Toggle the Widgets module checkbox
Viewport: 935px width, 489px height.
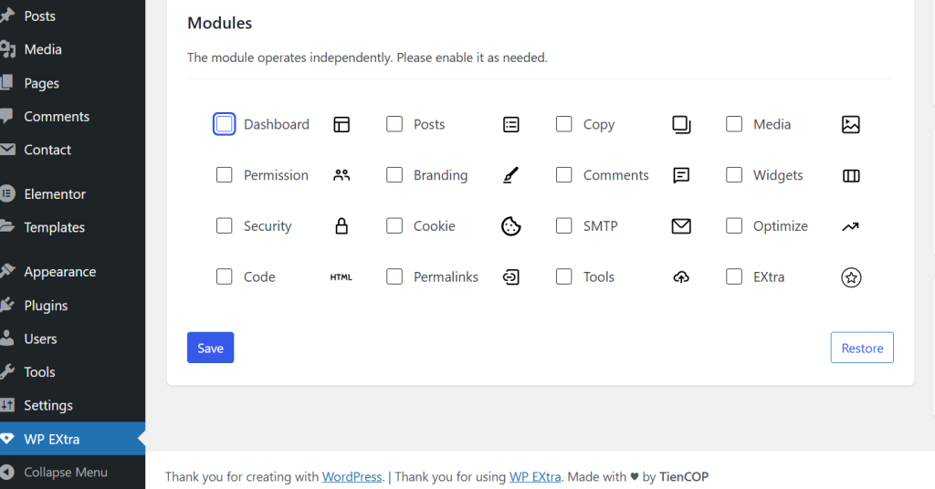tap(734, 174)
